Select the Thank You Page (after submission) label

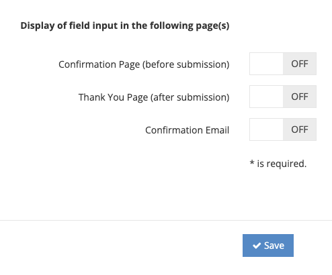(154, 97)
